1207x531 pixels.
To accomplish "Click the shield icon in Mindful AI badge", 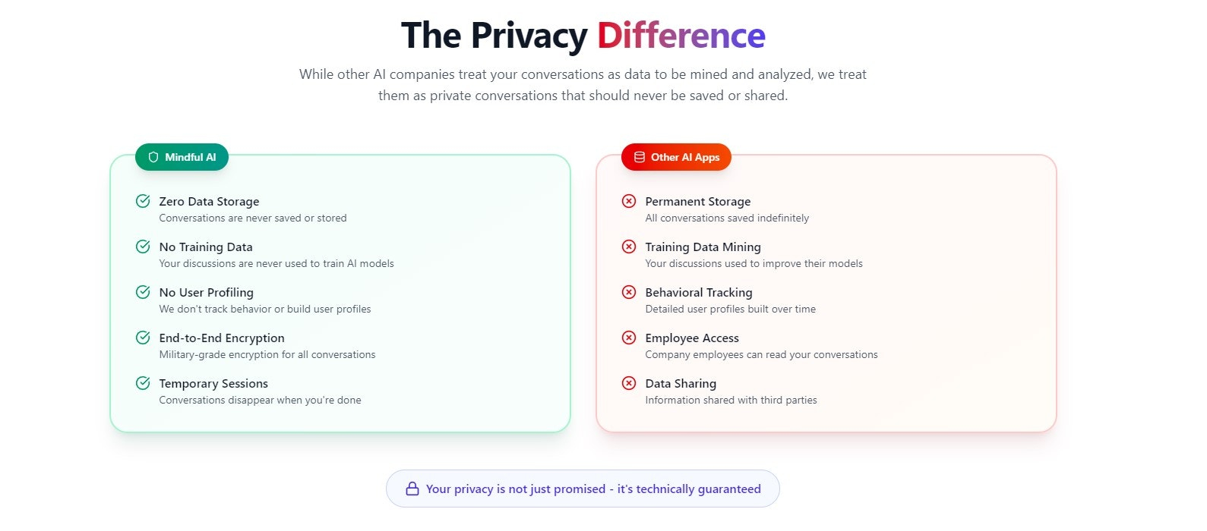I will click(153, 157).
